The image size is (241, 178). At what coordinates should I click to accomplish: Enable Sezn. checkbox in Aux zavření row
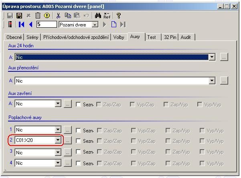click(79, 104)
